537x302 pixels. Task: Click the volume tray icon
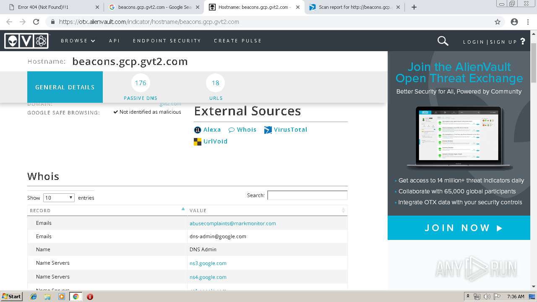coord(487,297)
